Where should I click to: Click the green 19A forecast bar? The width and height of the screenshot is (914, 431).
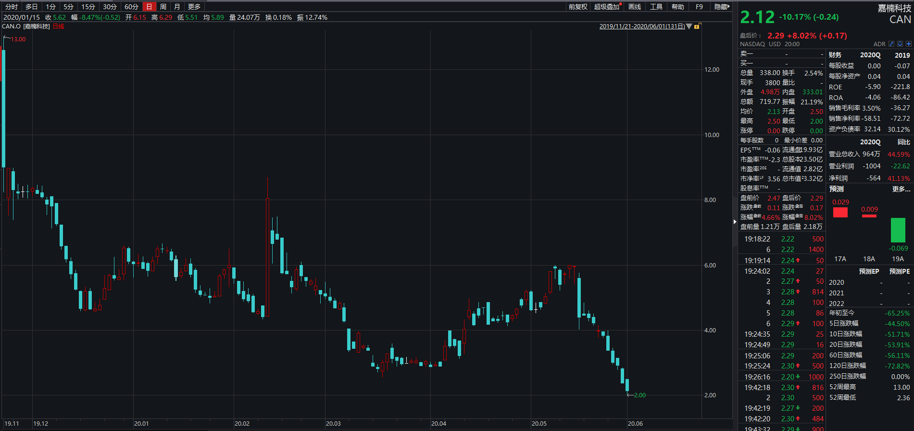tap(898, 230)
